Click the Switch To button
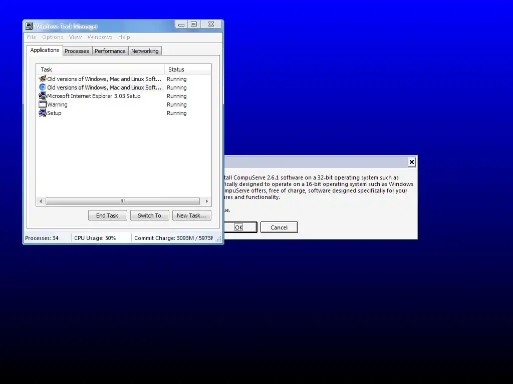Image resolution: width=513 pixels, height=384 pixels. pos(149,215)
